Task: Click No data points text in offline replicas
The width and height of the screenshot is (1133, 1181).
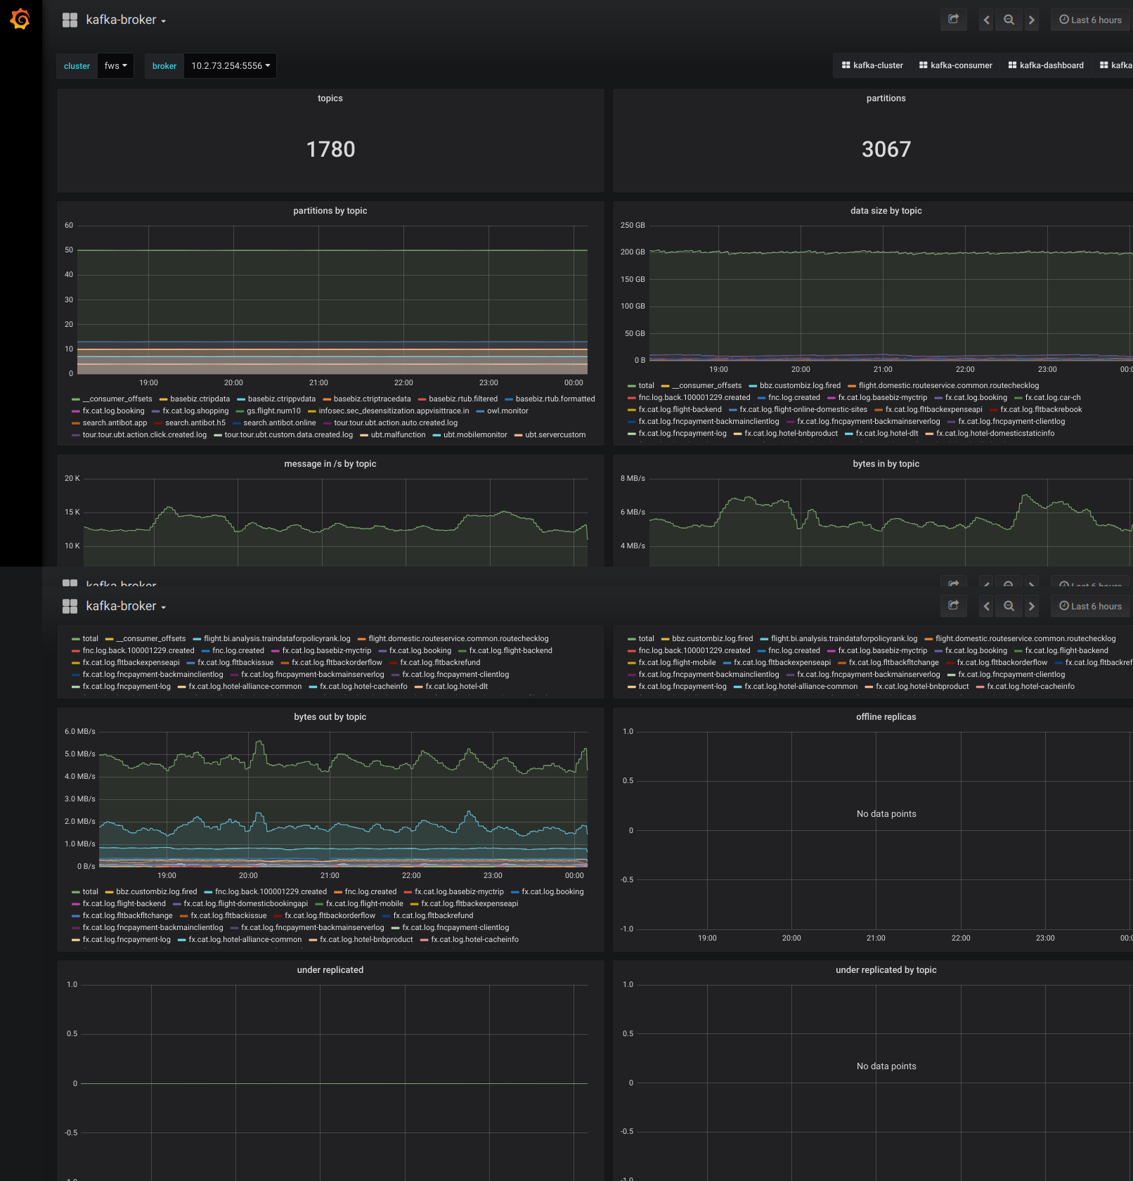Action: pos(886,814)
